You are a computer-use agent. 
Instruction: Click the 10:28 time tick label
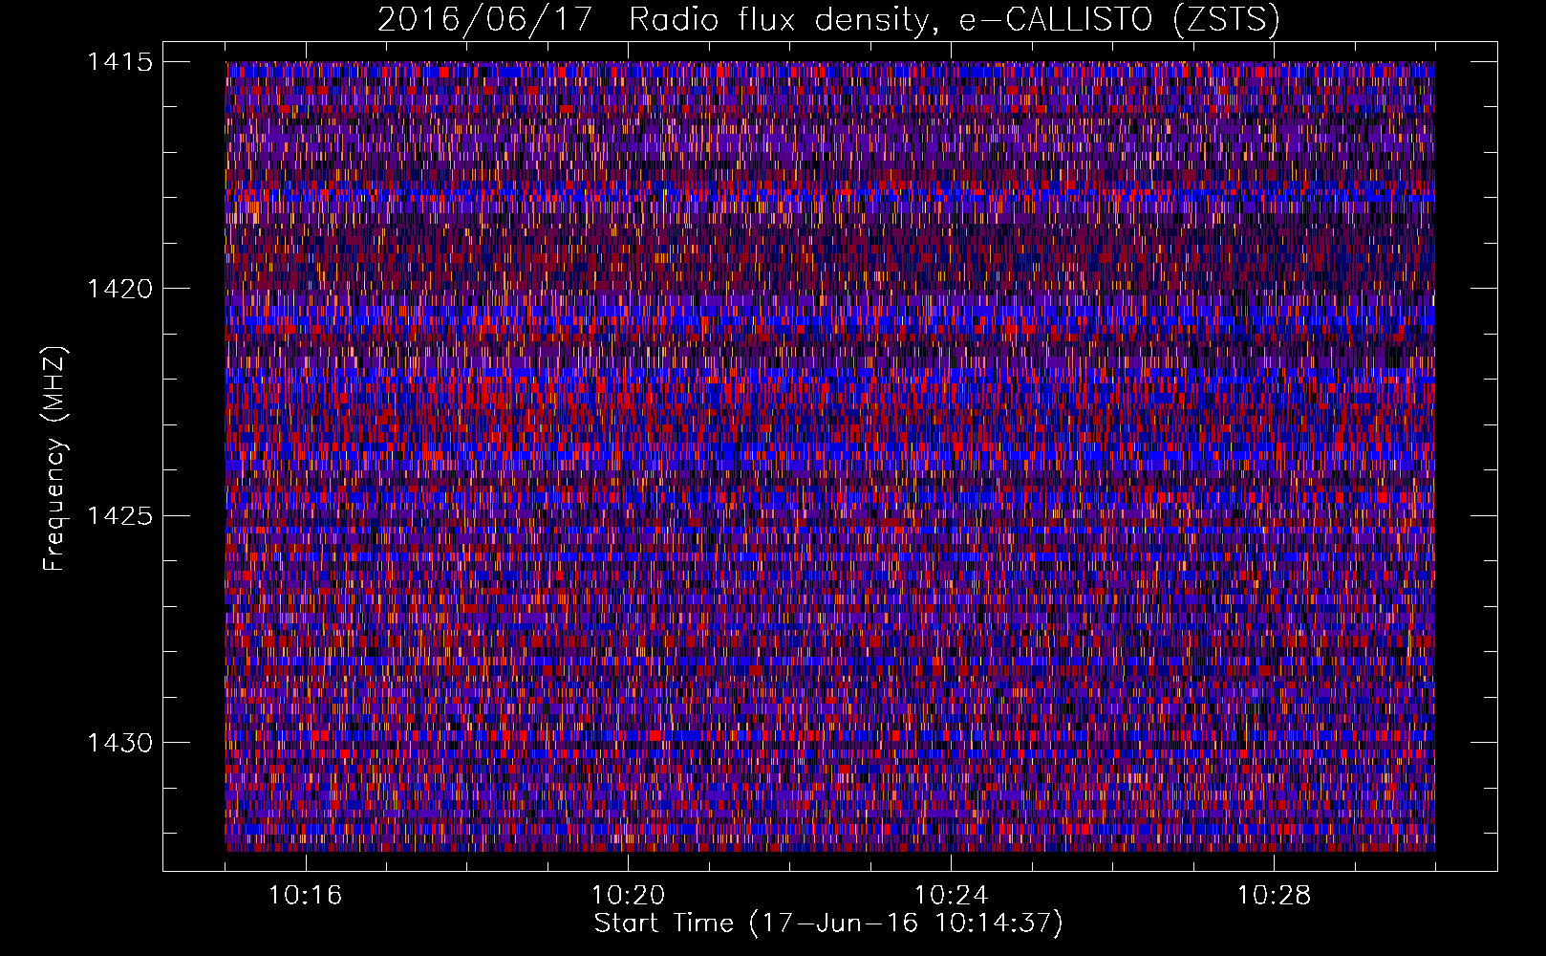tap(1274, 896)
